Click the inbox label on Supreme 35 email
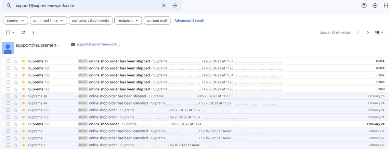 pos(83,61)
